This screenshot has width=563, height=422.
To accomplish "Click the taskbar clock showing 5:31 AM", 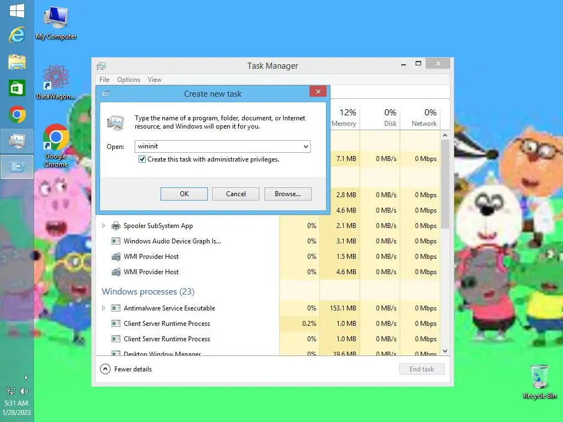I will point(16,403).
